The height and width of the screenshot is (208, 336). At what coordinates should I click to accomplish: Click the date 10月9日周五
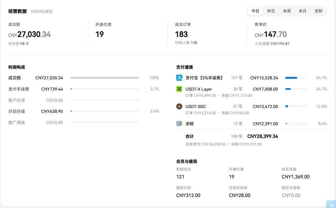pyautogui.click(x=42, y=12)
